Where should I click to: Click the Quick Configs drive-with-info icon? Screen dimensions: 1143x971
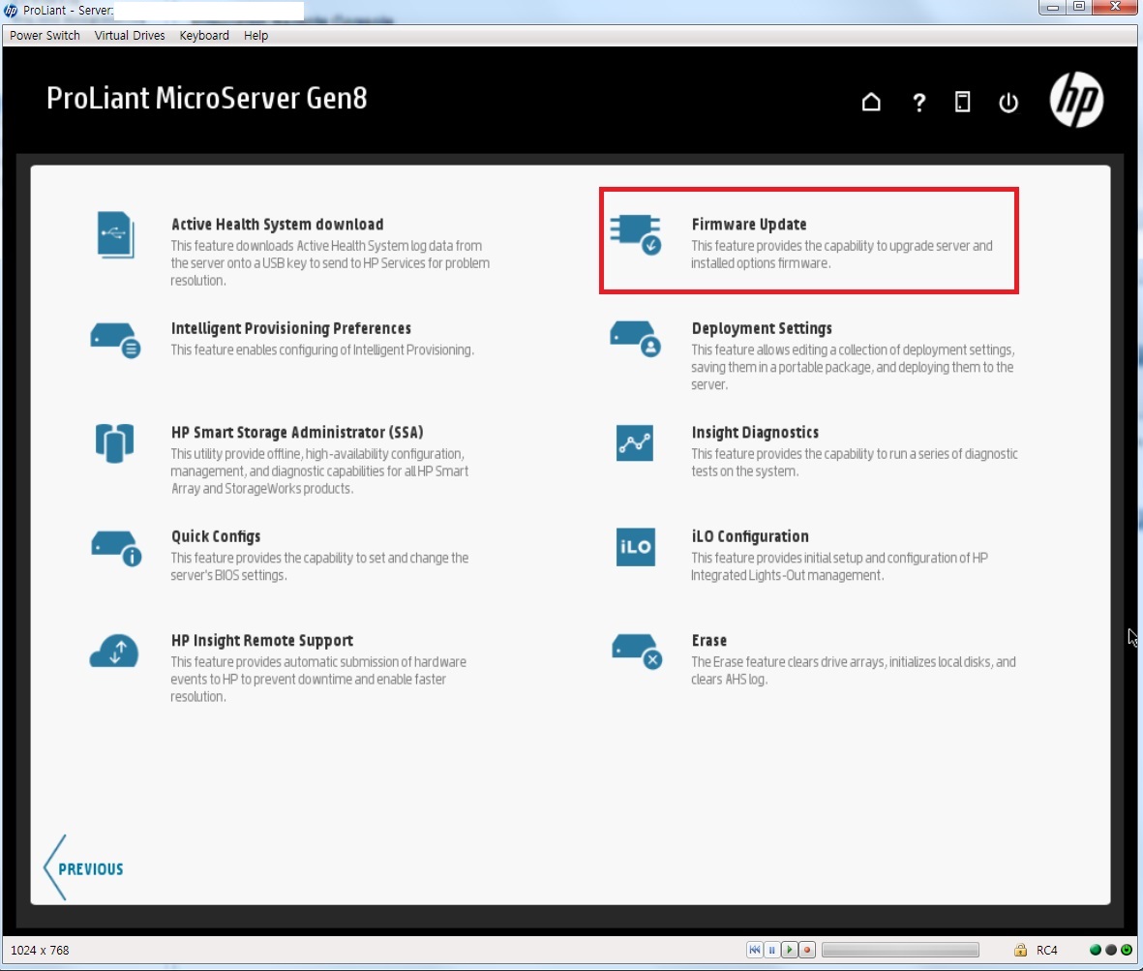(116, 549)
